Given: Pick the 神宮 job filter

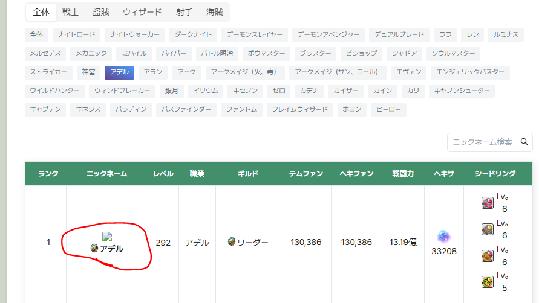Looking at the screenshot, I should (x=88, y=72).
